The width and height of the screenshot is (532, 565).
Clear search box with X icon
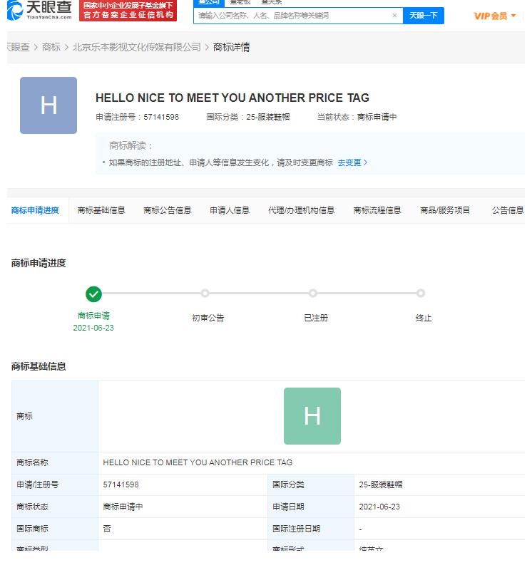[x=394, y=15]
